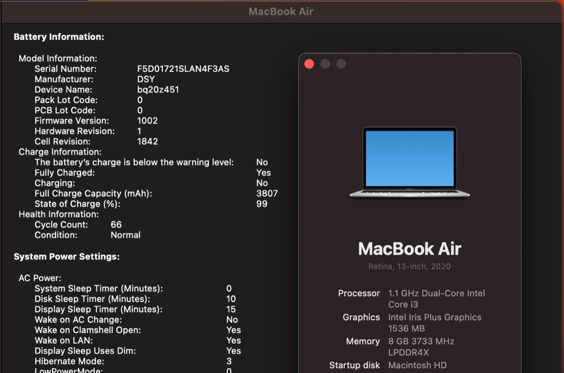Select the Wake on Clamshell Open label
Image resolution: width=564 pixels, height=373 pixels.
(x=88, y=330)
